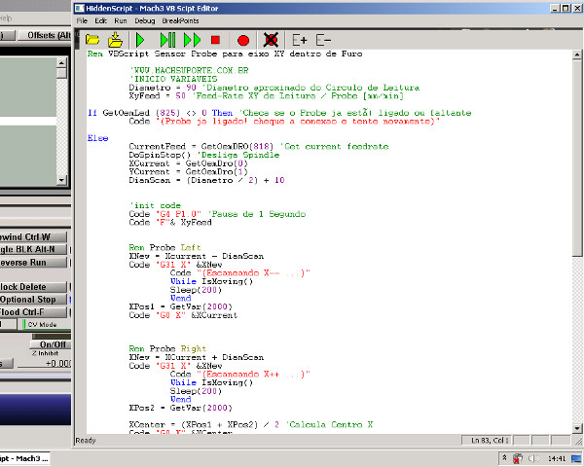
Task: Click the XyFeed = 50 code line
Action: (x=266, y=96)
